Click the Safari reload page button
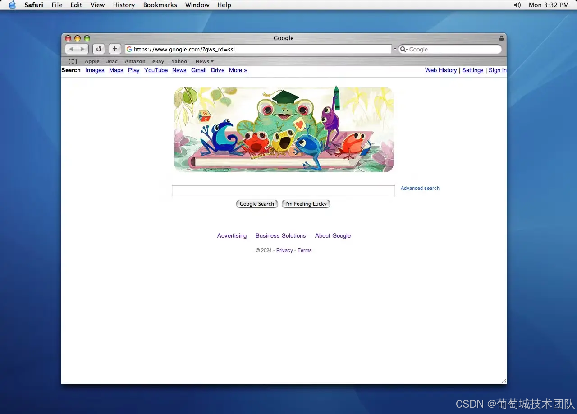Viewport: 577px width, 414px height. pos(99,49)
